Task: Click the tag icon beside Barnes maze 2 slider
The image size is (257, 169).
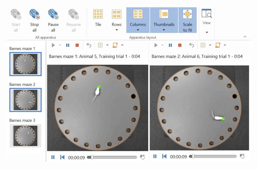Action: 242,156
